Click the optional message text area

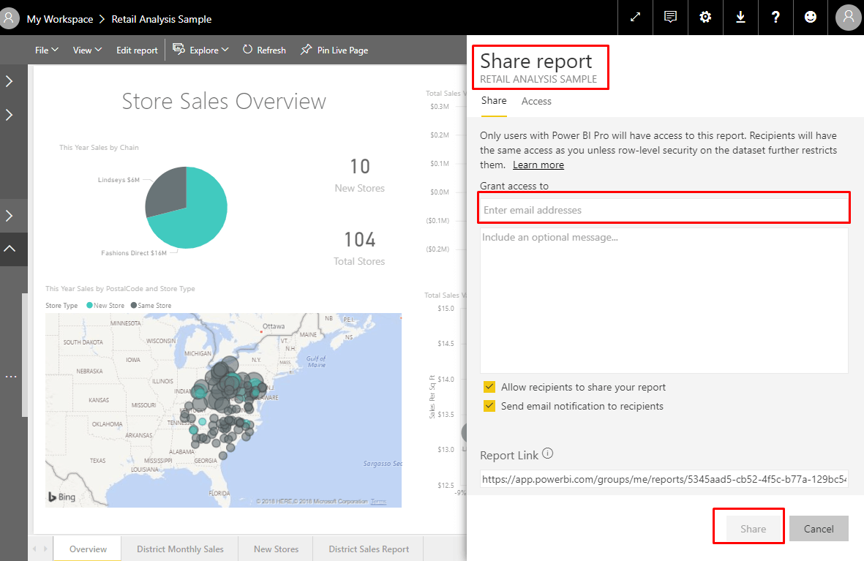[x=664, y=301]
